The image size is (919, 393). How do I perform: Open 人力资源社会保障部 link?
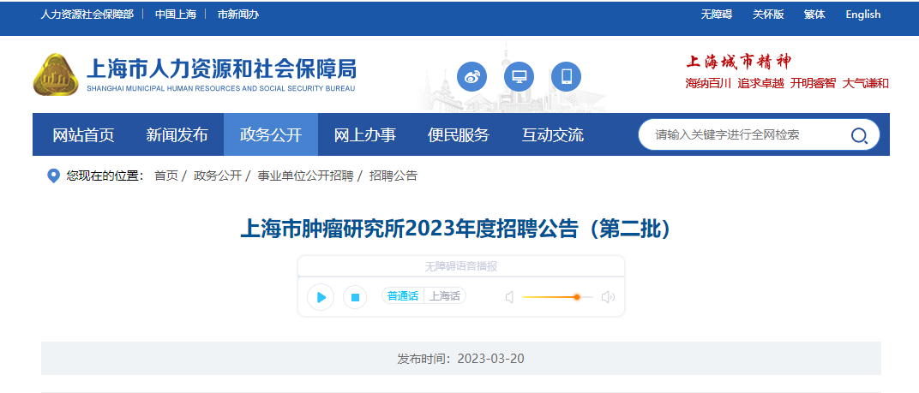(87, 15)
